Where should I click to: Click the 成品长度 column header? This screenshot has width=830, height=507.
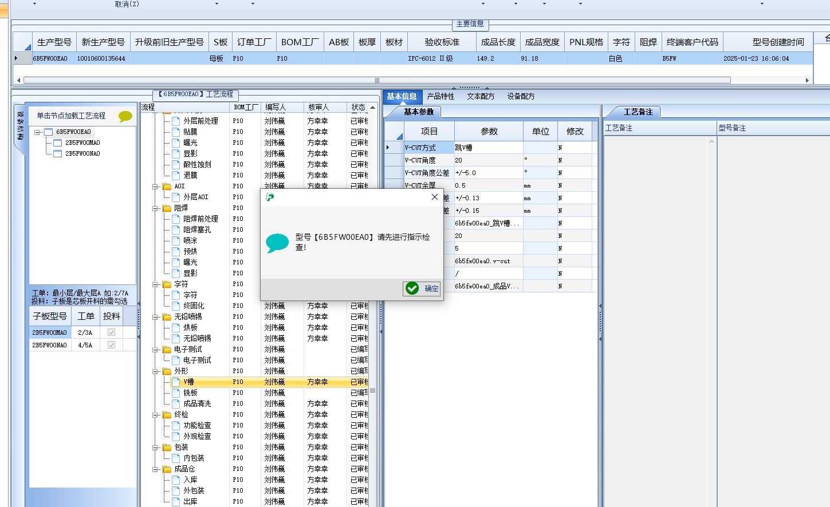(x=498, y=42)
